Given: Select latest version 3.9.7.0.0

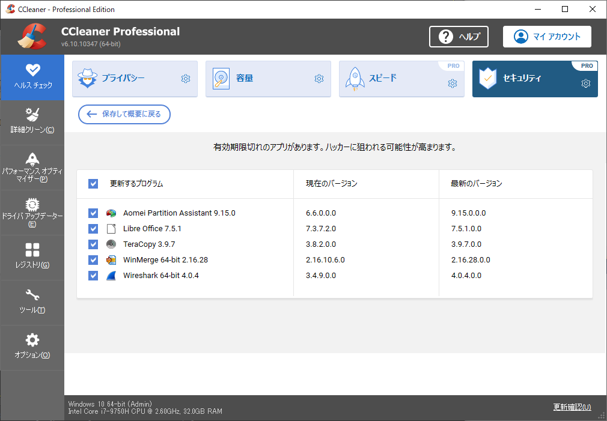Looking at the screenshot, I should [x=466, y=244].
